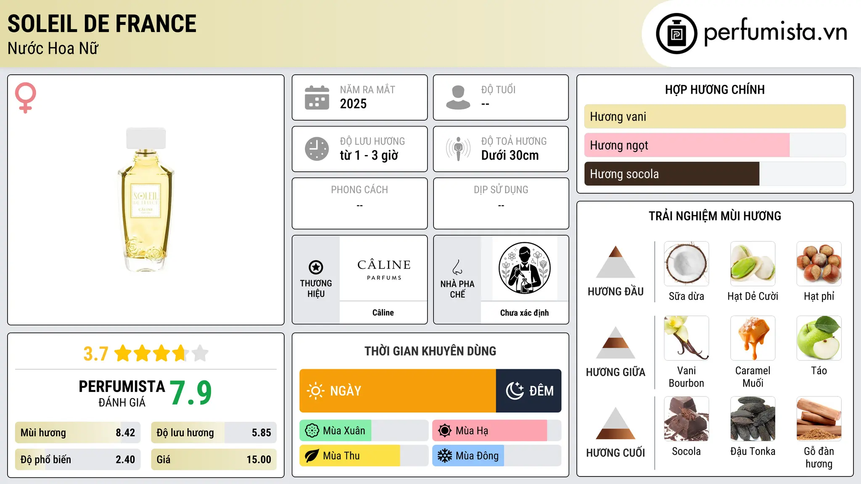861x484 pixels.
Task: Click the star badge icon above Thương hiệu
Action: [x=316, y=267]
